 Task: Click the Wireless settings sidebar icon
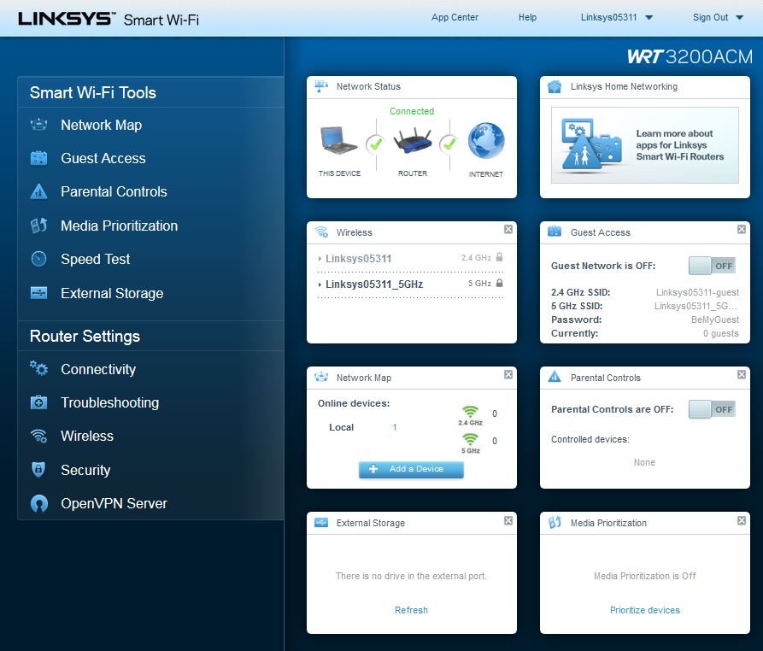pyautogui.click(x=39, y=436)
